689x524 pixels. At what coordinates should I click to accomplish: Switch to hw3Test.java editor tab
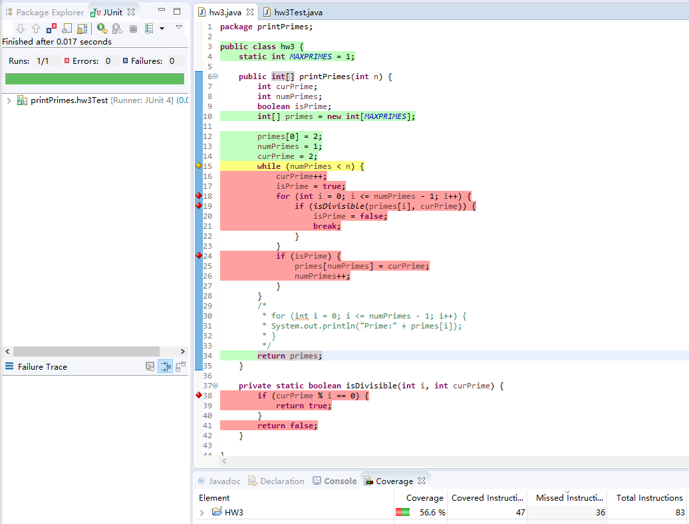(293, 13)
